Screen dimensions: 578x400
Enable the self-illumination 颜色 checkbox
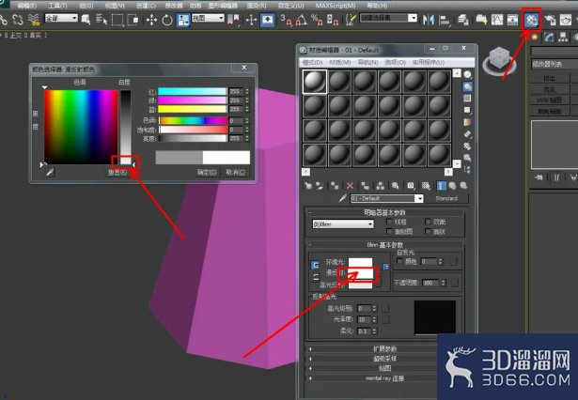pos(399,261)
